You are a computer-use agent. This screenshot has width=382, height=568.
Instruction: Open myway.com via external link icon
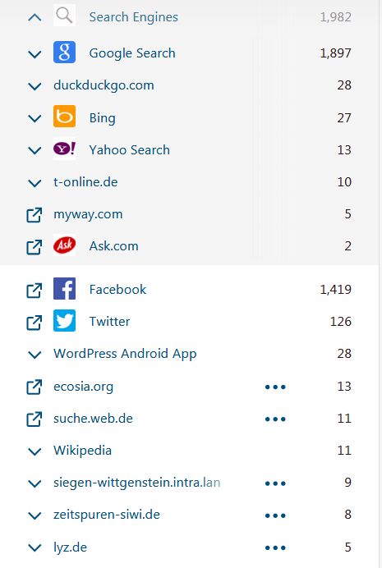35,214
